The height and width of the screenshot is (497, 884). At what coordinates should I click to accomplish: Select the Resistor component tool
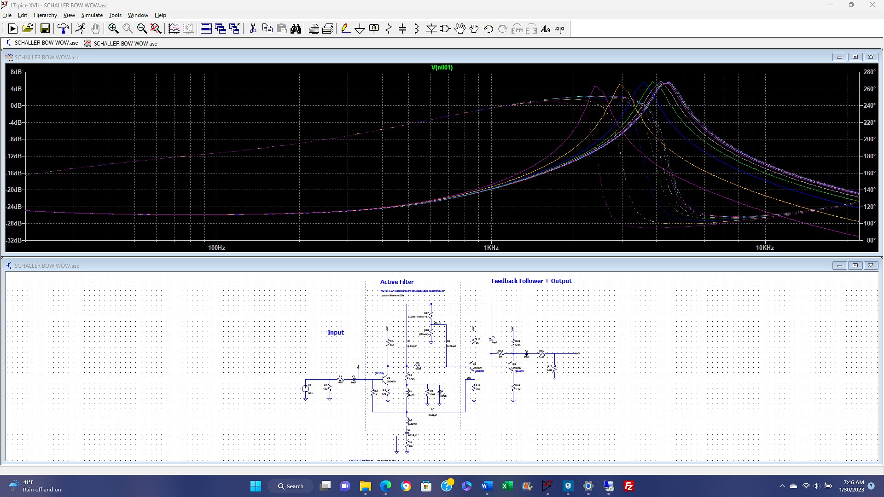[388, 29]
